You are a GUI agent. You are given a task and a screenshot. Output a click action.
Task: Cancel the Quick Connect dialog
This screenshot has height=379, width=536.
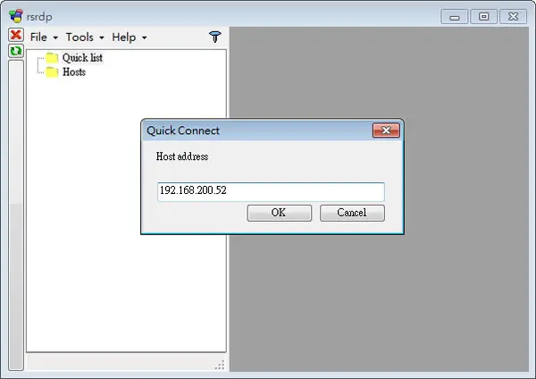coord(352,213)
